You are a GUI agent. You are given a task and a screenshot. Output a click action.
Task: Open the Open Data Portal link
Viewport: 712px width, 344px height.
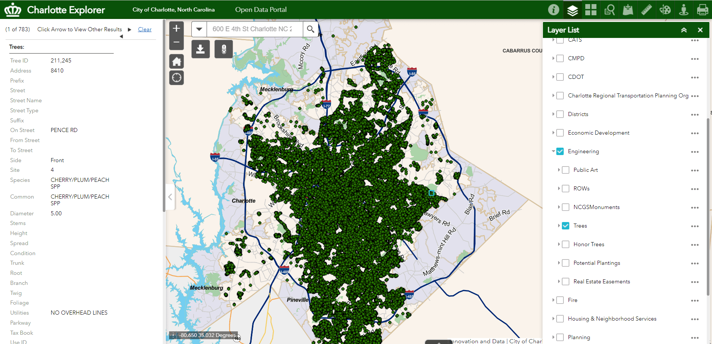coord(261,10)
